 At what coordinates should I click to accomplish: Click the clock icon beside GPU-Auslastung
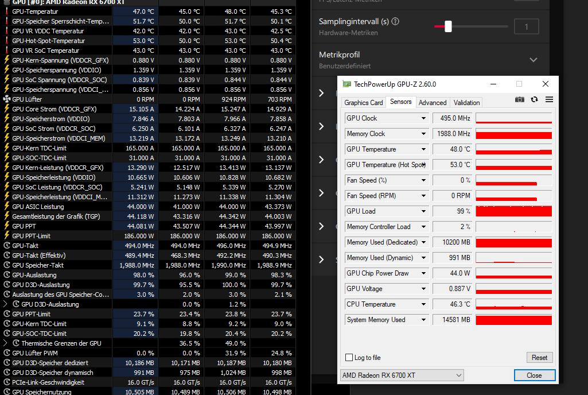7,275
